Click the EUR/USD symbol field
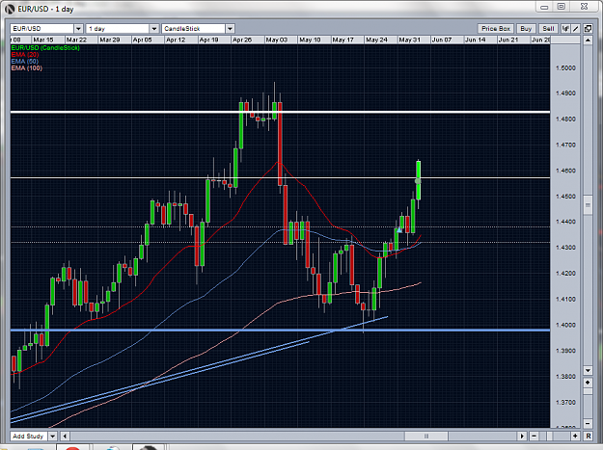Viewport: 603px width, 450px height. (x=41, y=28)
